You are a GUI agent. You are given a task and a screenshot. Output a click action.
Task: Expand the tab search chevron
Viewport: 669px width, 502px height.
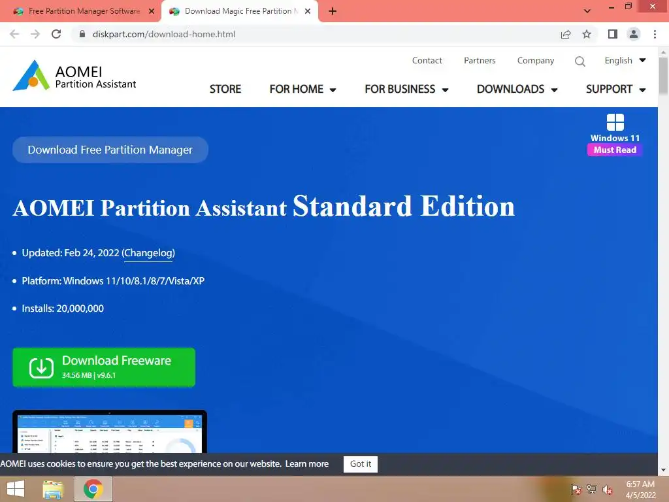[x=587, y=11]
